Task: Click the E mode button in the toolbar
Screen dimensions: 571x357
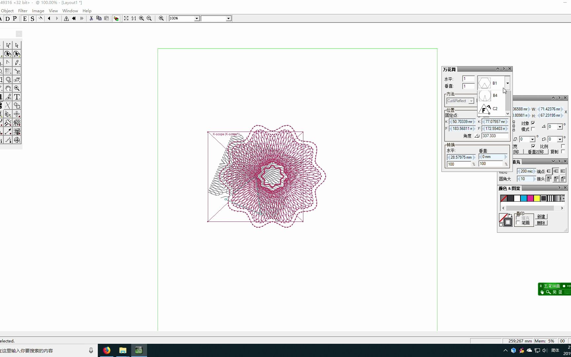Action: coord(25,19)
